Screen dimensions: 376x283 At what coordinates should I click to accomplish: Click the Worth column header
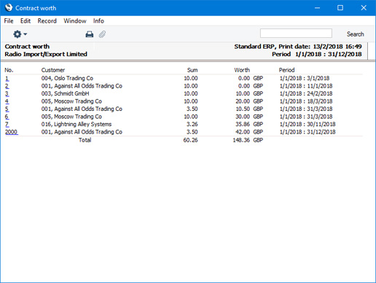point(242,70)
